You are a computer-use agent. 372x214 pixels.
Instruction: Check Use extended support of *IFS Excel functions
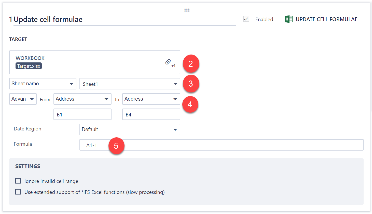click(18, 192)
